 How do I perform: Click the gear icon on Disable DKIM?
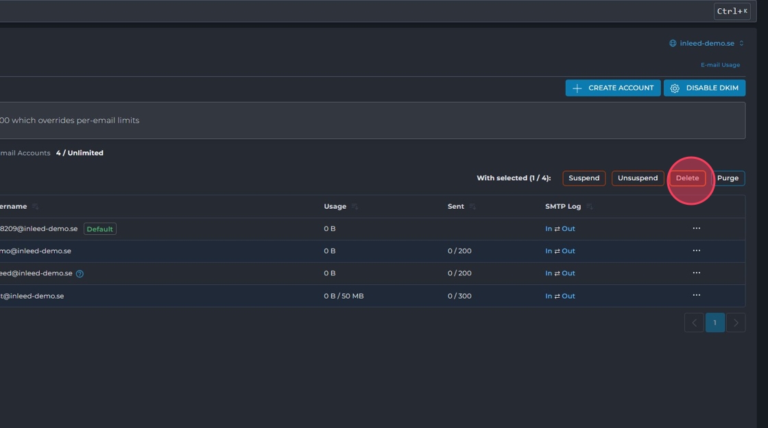pos(675,88)
